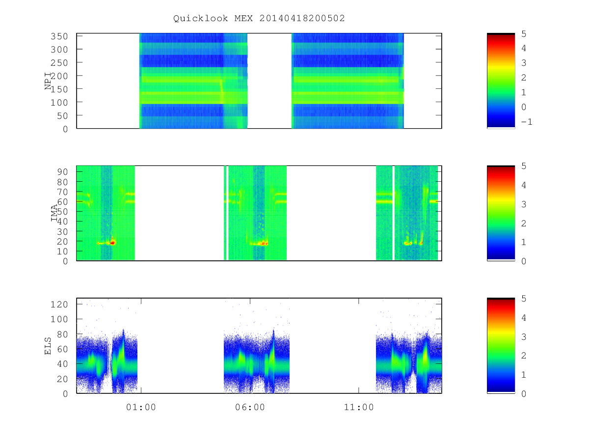Click the 5 label on NPI colorbar

[x=523, y=33]
